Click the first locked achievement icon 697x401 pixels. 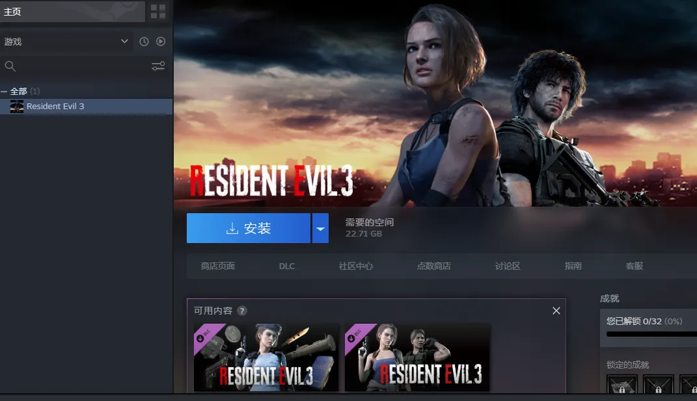[623, 385]
